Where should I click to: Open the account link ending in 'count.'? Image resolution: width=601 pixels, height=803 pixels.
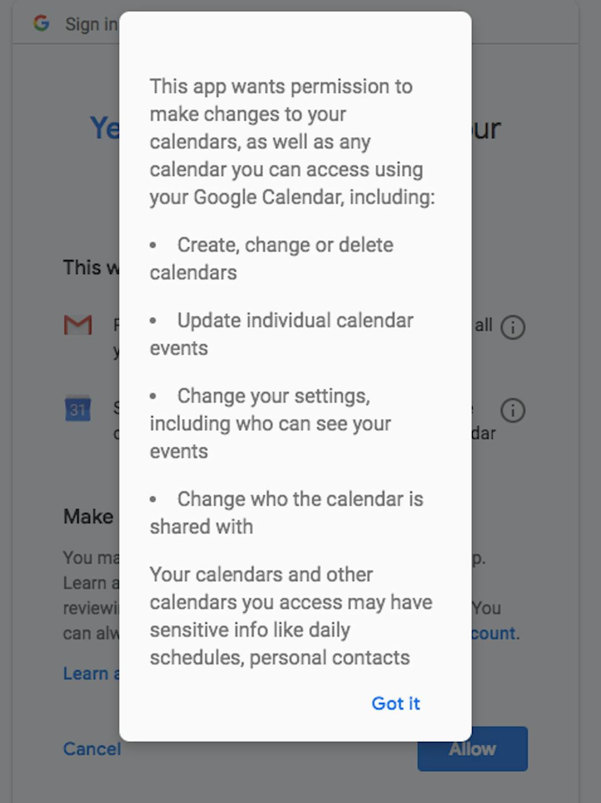pos(495,633)
